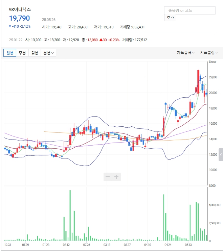Click high price 고가:20,450
223x251 pixels.
[78, 27]
